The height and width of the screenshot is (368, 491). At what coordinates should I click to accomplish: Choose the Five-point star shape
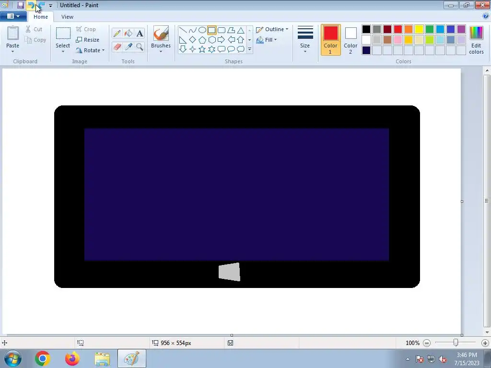[202, 49]
